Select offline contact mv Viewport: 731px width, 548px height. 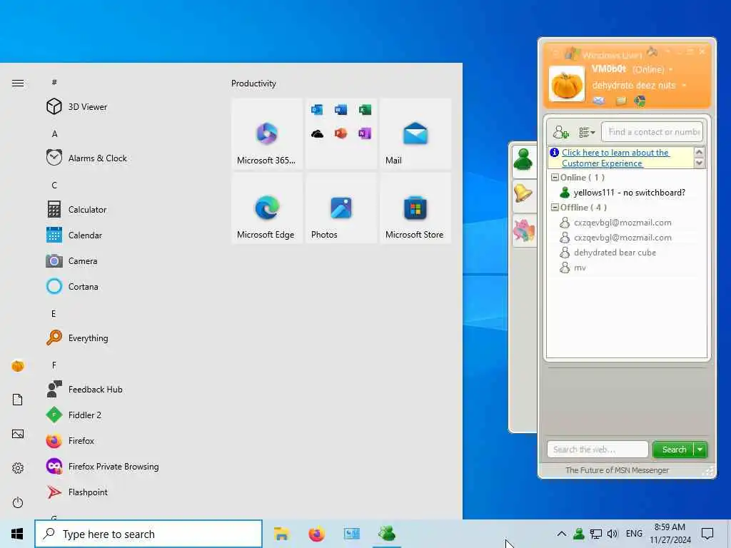(x=580, y=268)
